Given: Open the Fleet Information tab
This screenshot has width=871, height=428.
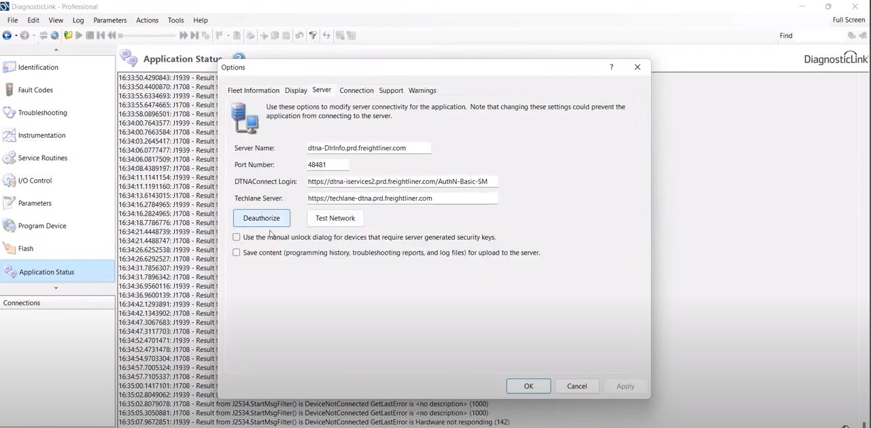Looking at the screenshot, I should click(253, 90).
